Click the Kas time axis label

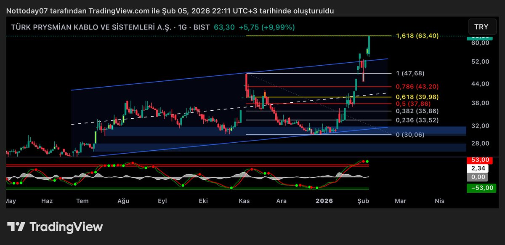tap(244, 201)
